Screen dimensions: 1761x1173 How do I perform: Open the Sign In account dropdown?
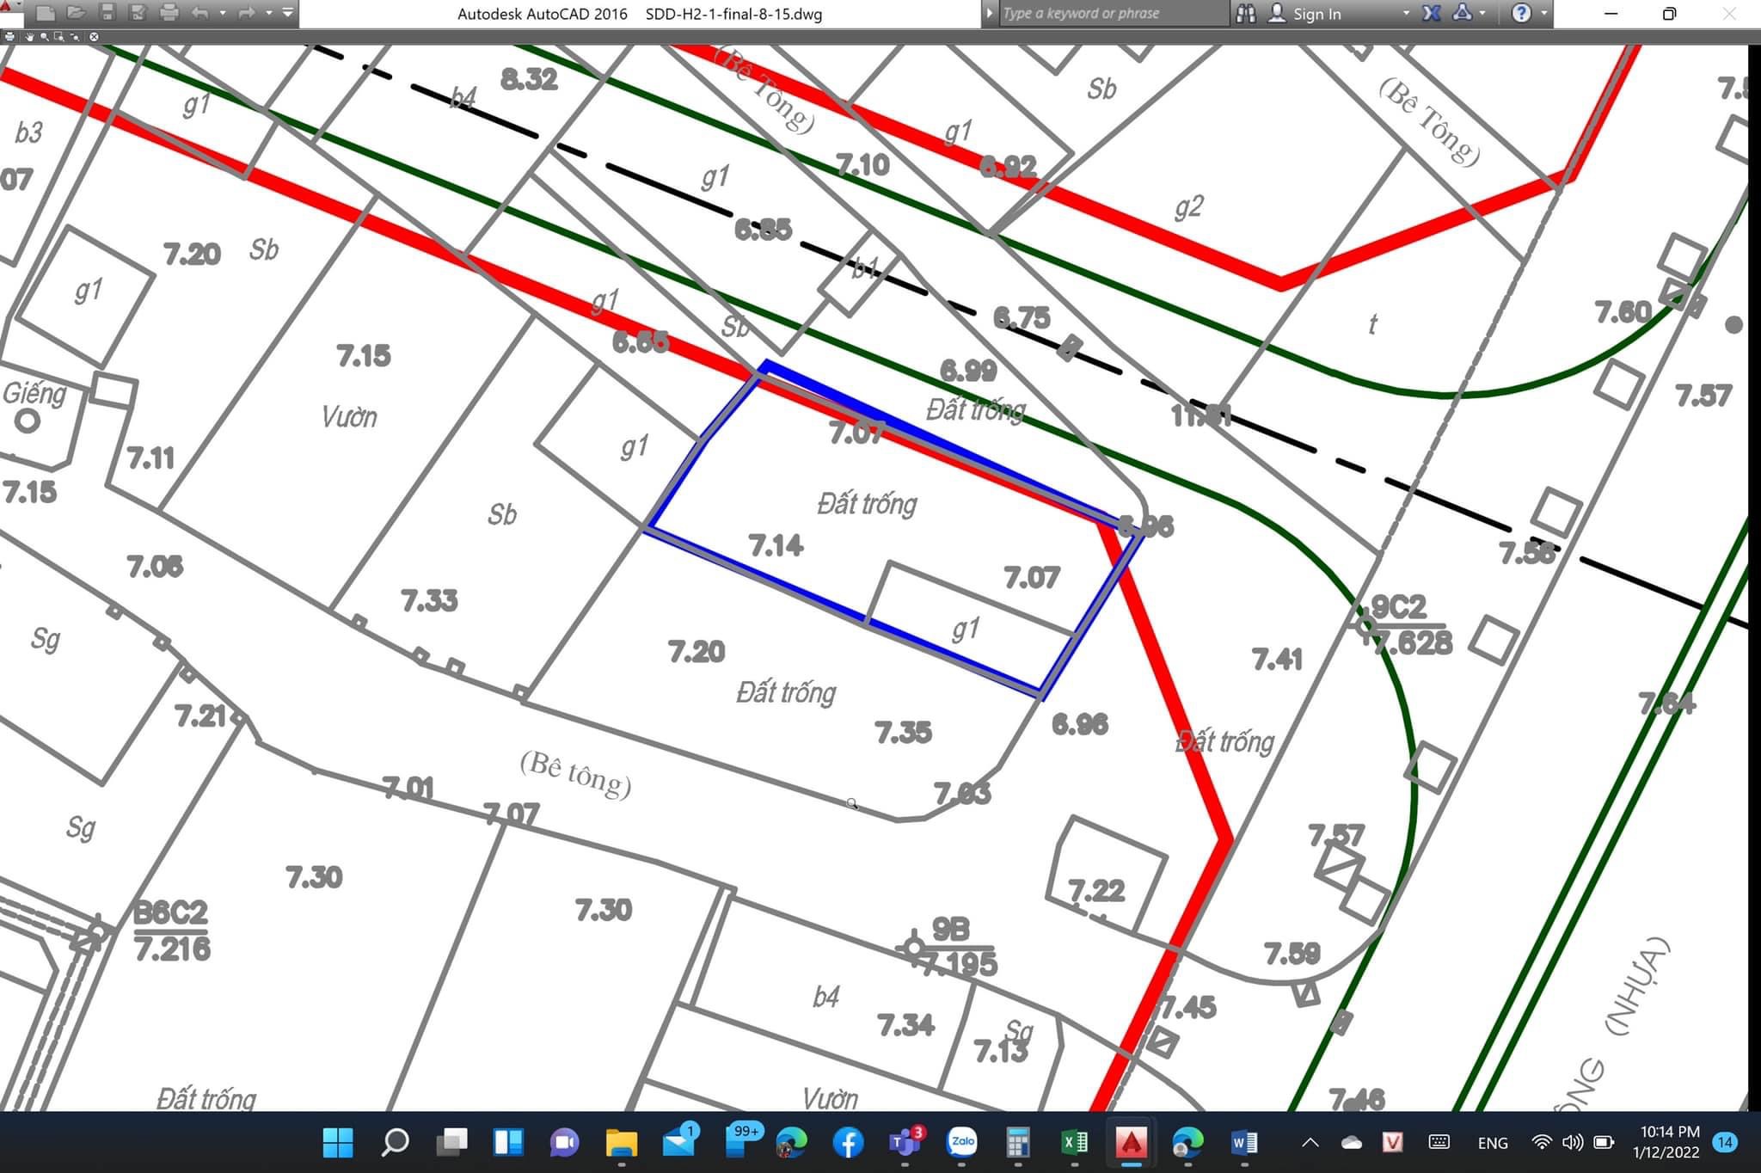click(1406, 13)
